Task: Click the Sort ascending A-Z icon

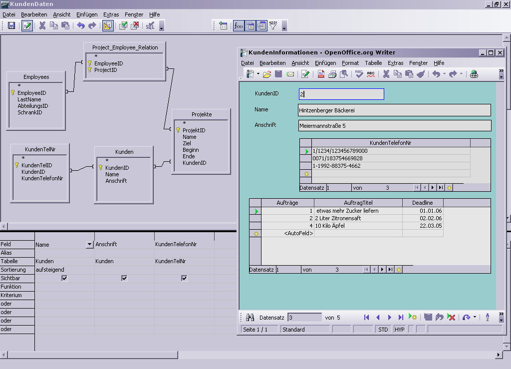Action: click(488, 317)
